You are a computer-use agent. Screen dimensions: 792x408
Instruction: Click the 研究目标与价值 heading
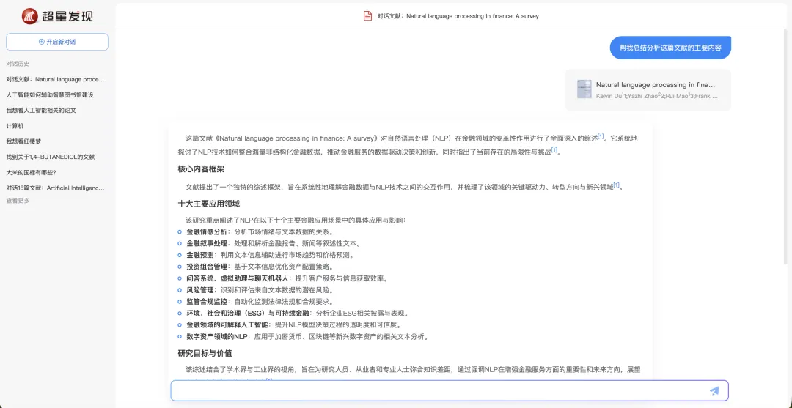point(205,353)
